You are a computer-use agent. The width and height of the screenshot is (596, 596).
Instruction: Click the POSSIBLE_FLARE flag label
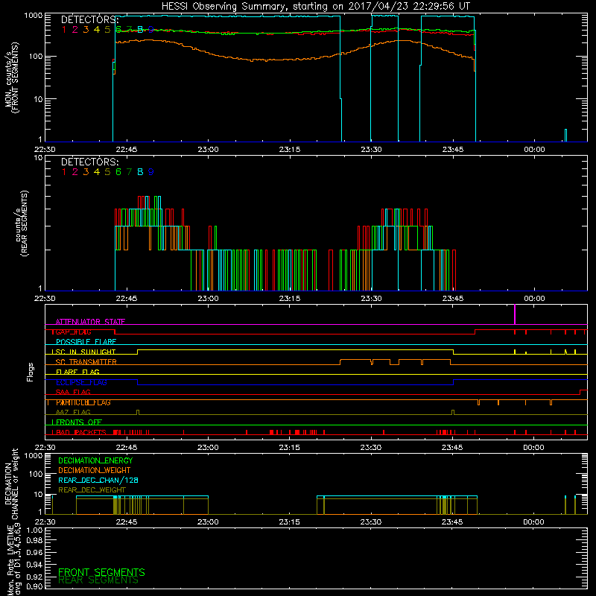86,342
